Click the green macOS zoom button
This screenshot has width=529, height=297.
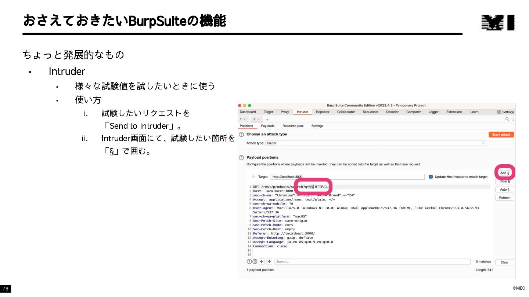(250, 106)
